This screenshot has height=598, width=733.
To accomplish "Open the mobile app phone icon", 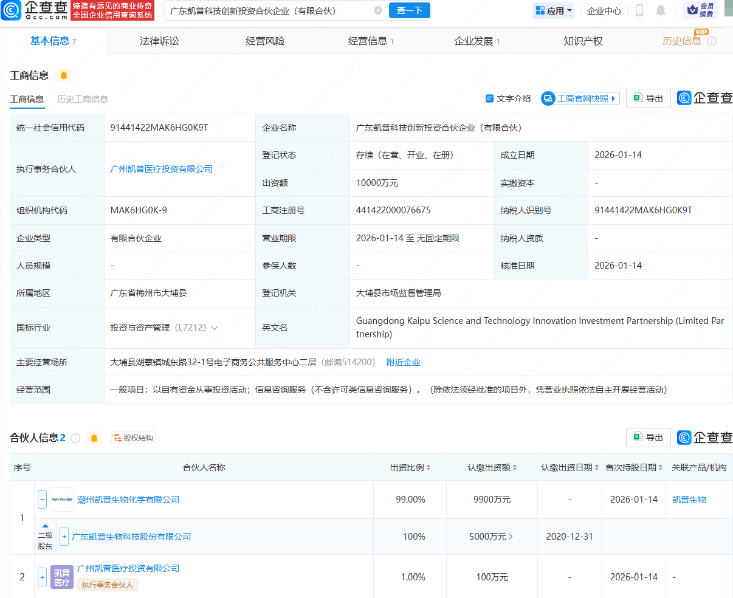I will [639, 11].
